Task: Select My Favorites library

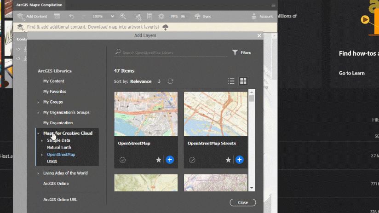Action: 55,92
